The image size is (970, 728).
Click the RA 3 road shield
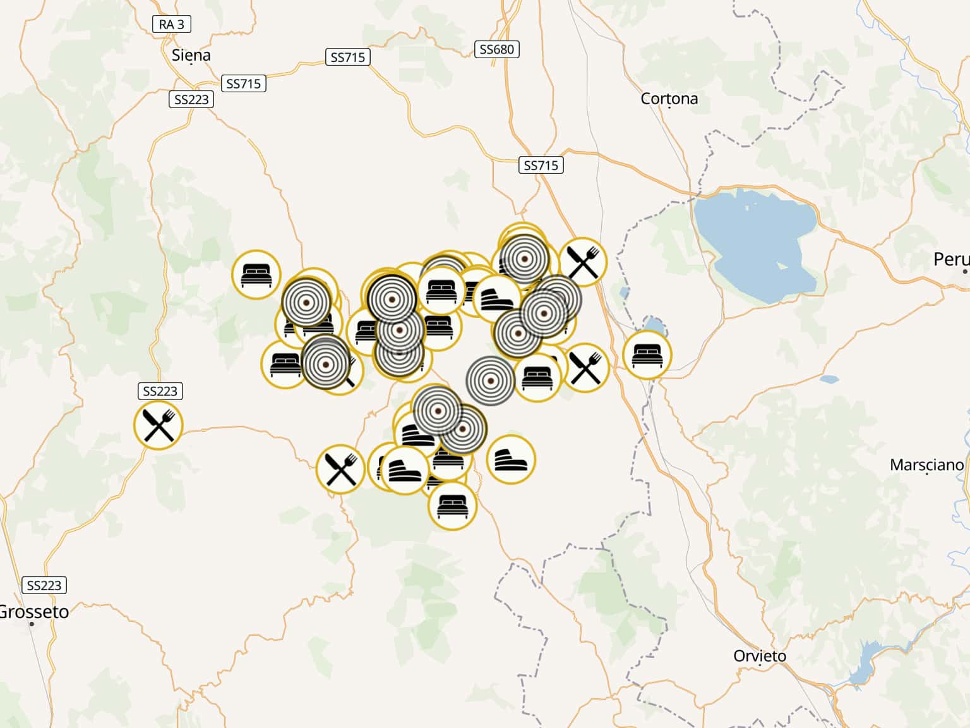(x=172, y=24)
